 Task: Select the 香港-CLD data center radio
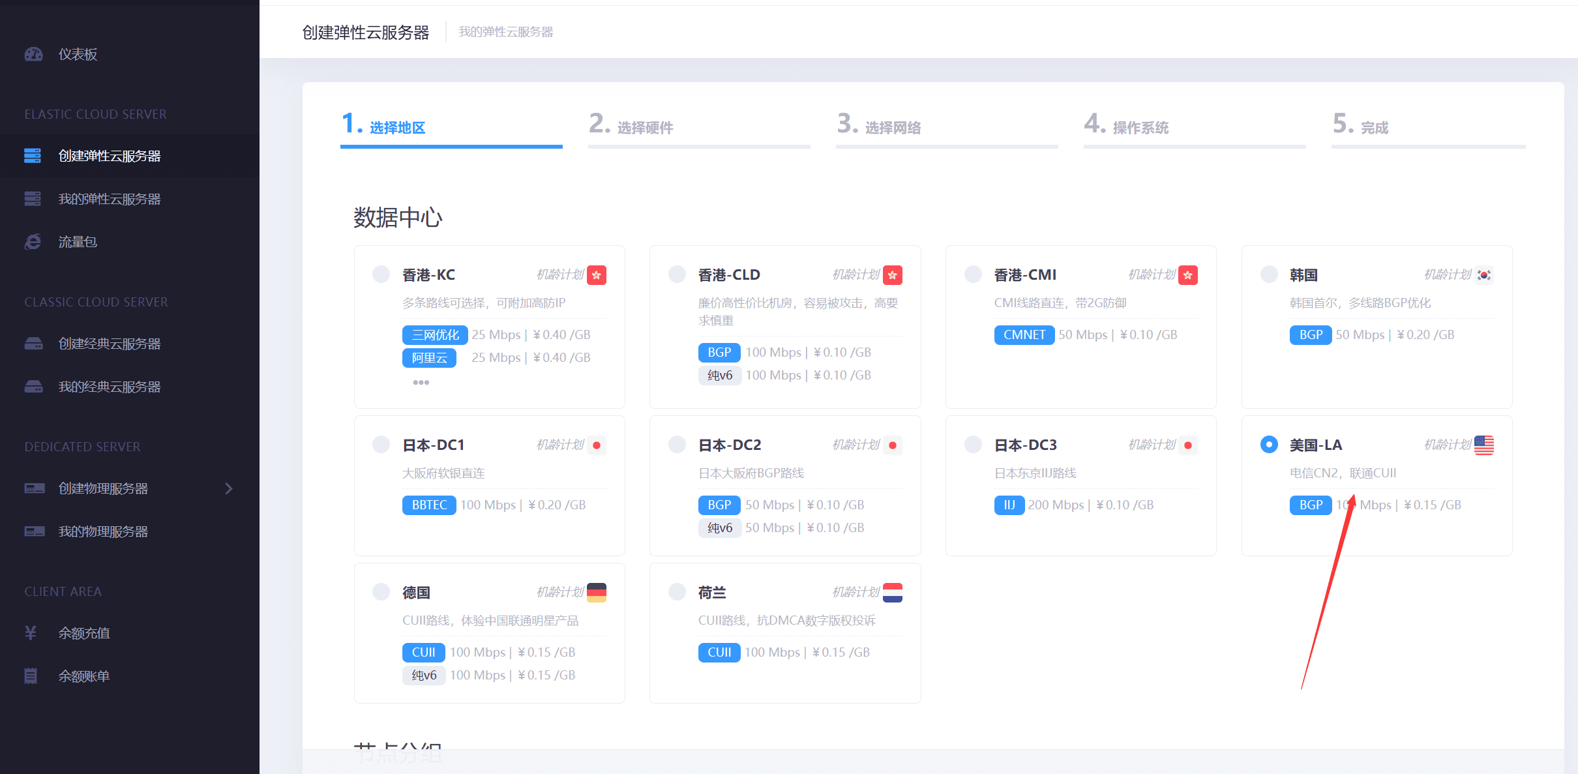677,274
